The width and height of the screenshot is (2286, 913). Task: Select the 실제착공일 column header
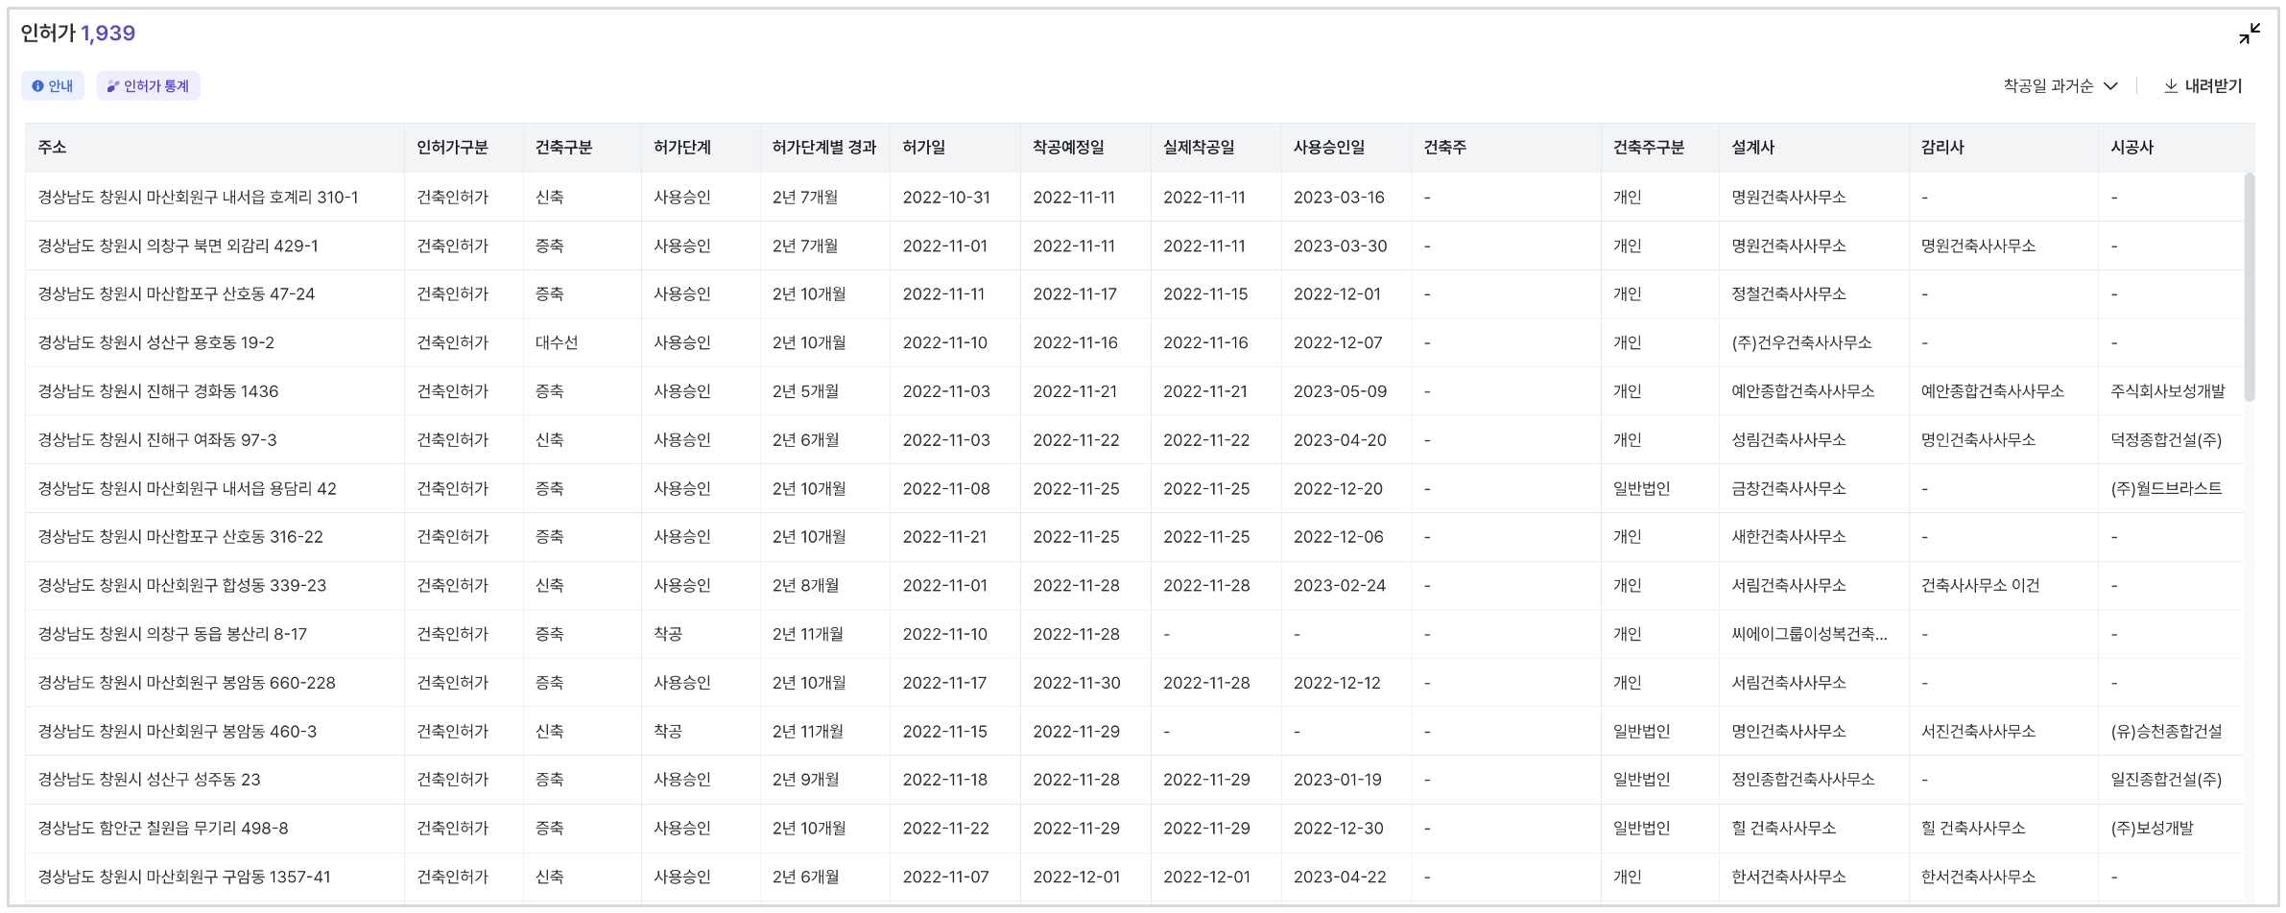(x=1199, y=148)
